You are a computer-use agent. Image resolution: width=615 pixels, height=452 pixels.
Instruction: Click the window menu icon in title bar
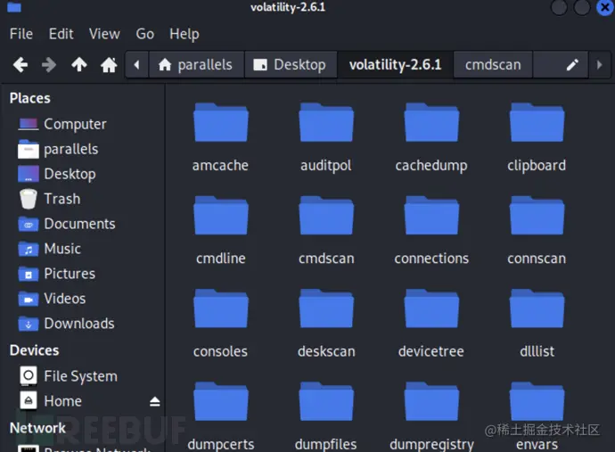(x=14, y=6)
